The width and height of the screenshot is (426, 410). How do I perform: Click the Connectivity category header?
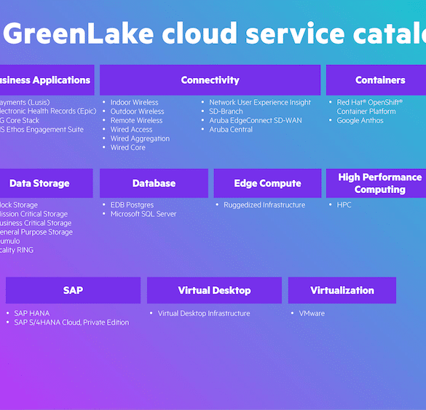(210, 80)
